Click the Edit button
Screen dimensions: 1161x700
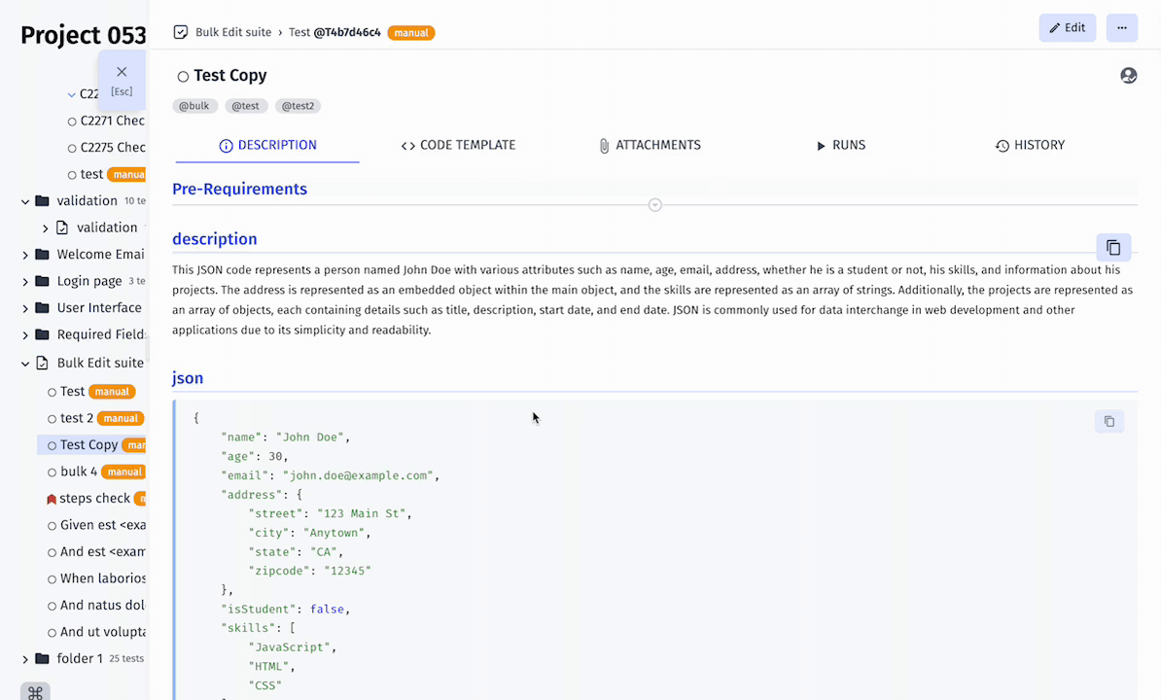1067,28
